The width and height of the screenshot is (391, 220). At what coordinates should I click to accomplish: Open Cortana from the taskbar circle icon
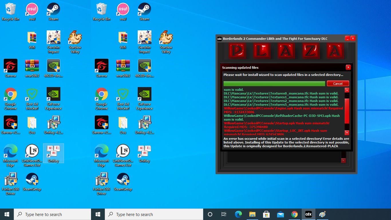(210, 214)
